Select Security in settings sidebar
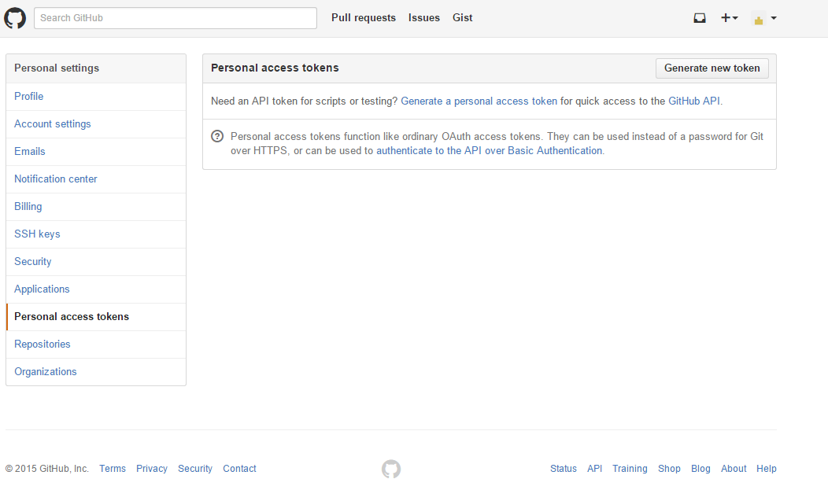The image size is (828, 490). click(x=96, y=262)
